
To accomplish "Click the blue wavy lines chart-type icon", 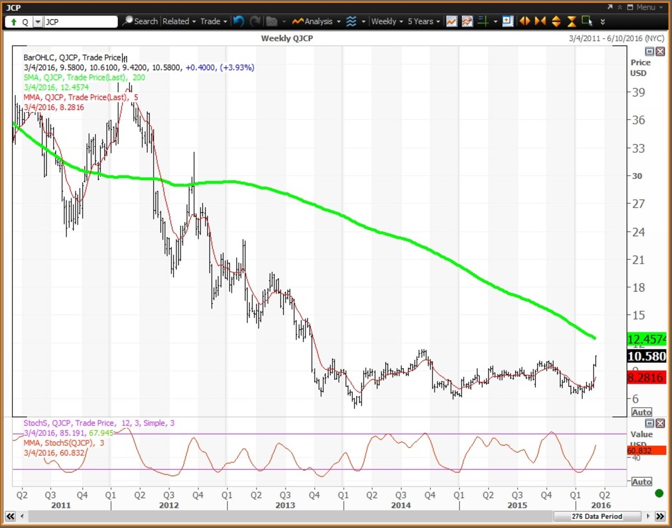I will 351,21.
